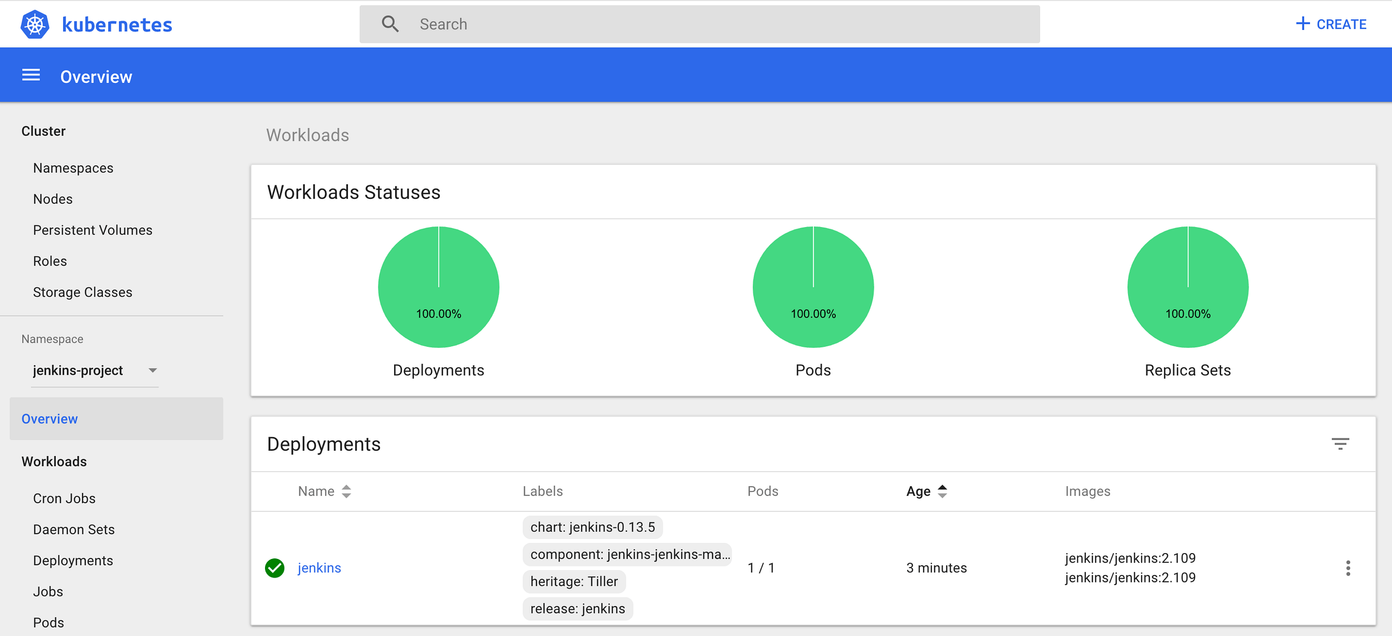This screenshot has height=636, width=1392.
Task: Click the plus CREATE button
Action: [x=1331, y=24]
